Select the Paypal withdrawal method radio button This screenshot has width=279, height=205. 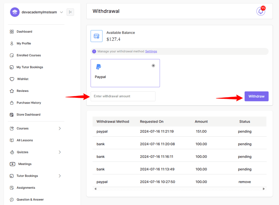click(153, 66)
